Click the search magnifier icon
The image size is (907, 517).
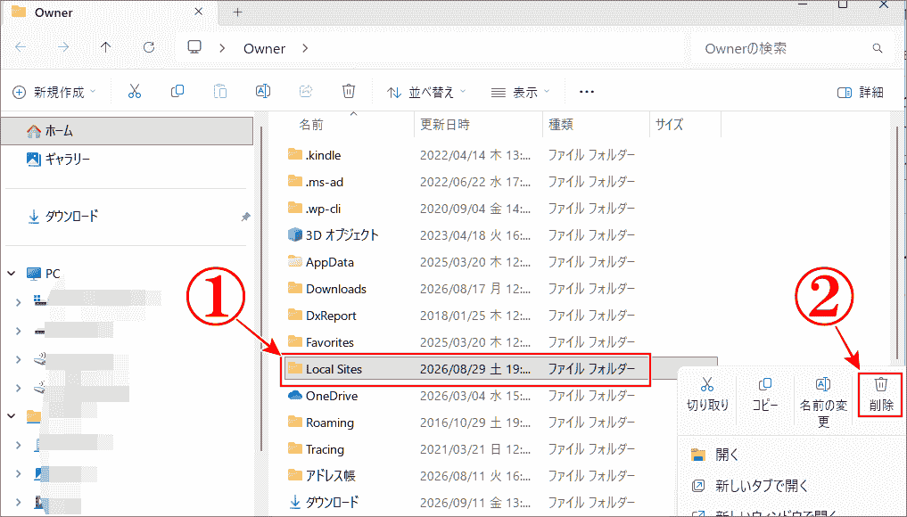click(877, 48)
